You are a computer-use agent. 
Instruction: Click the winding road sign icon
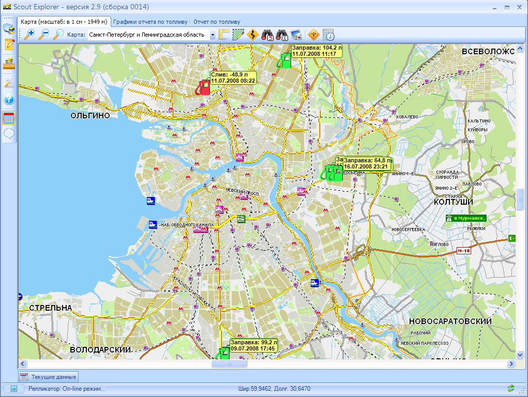coord(252,34)
